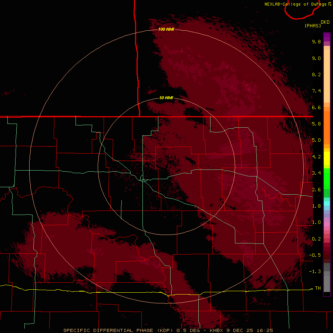The image size is (333, 333).
Task: Click the 1.8 scale value
Action: tap(316, 206)
